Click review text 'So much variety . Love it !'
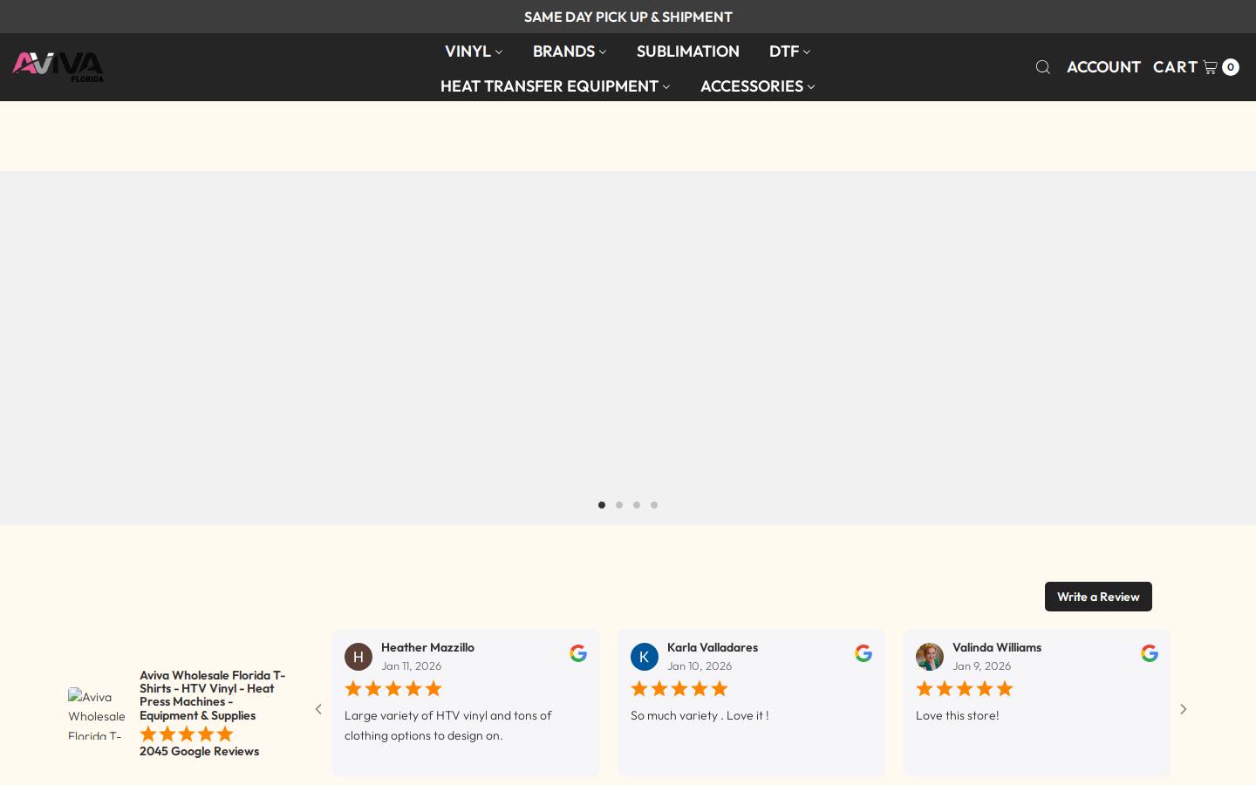This screenshot has height=785, width=1256. [700, 715]
